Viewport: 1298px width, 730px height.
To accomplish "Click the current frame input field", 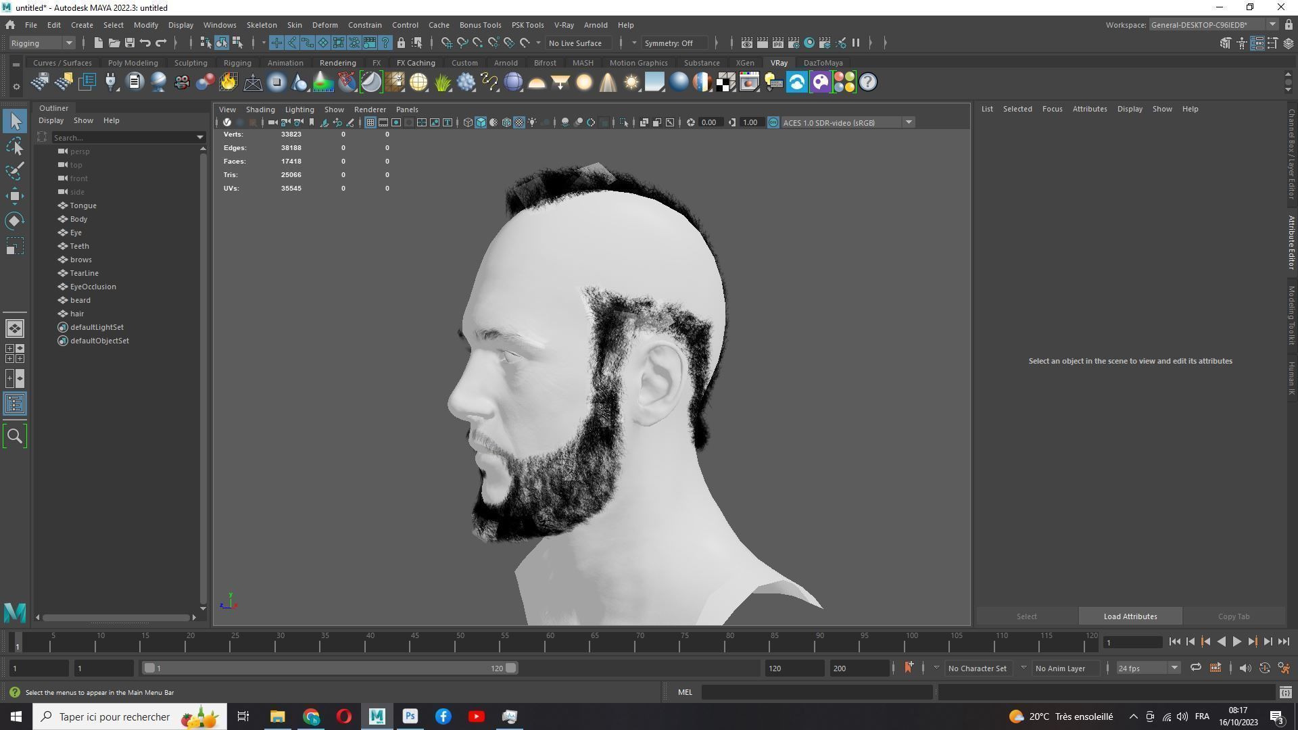I will click(1132, 642).
